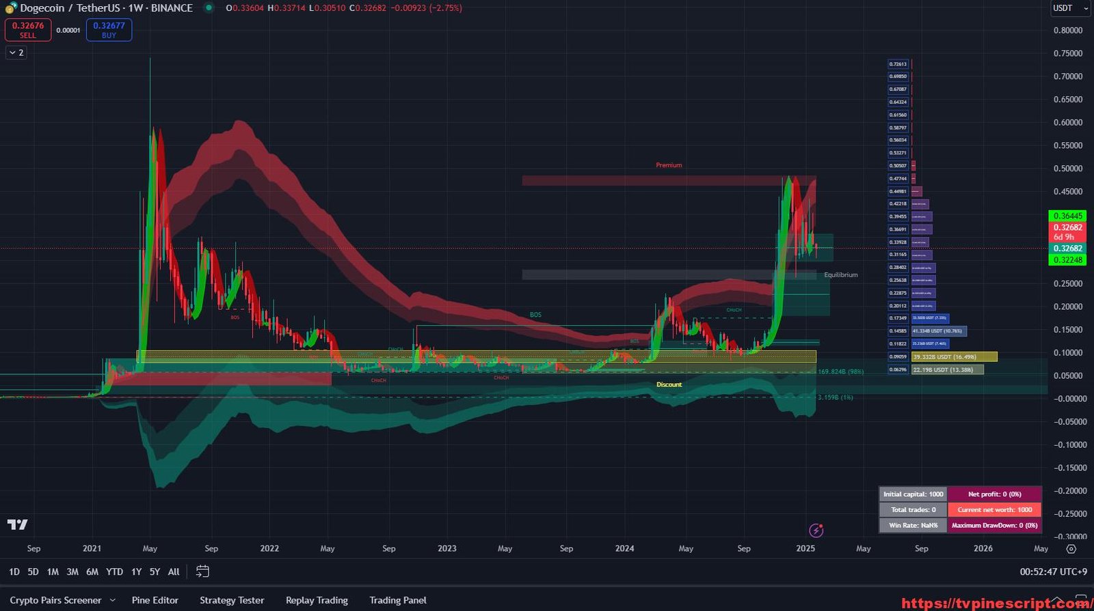Switch range to All
The height and width of the screenshot is (611, 1094).
pos(174,572)
